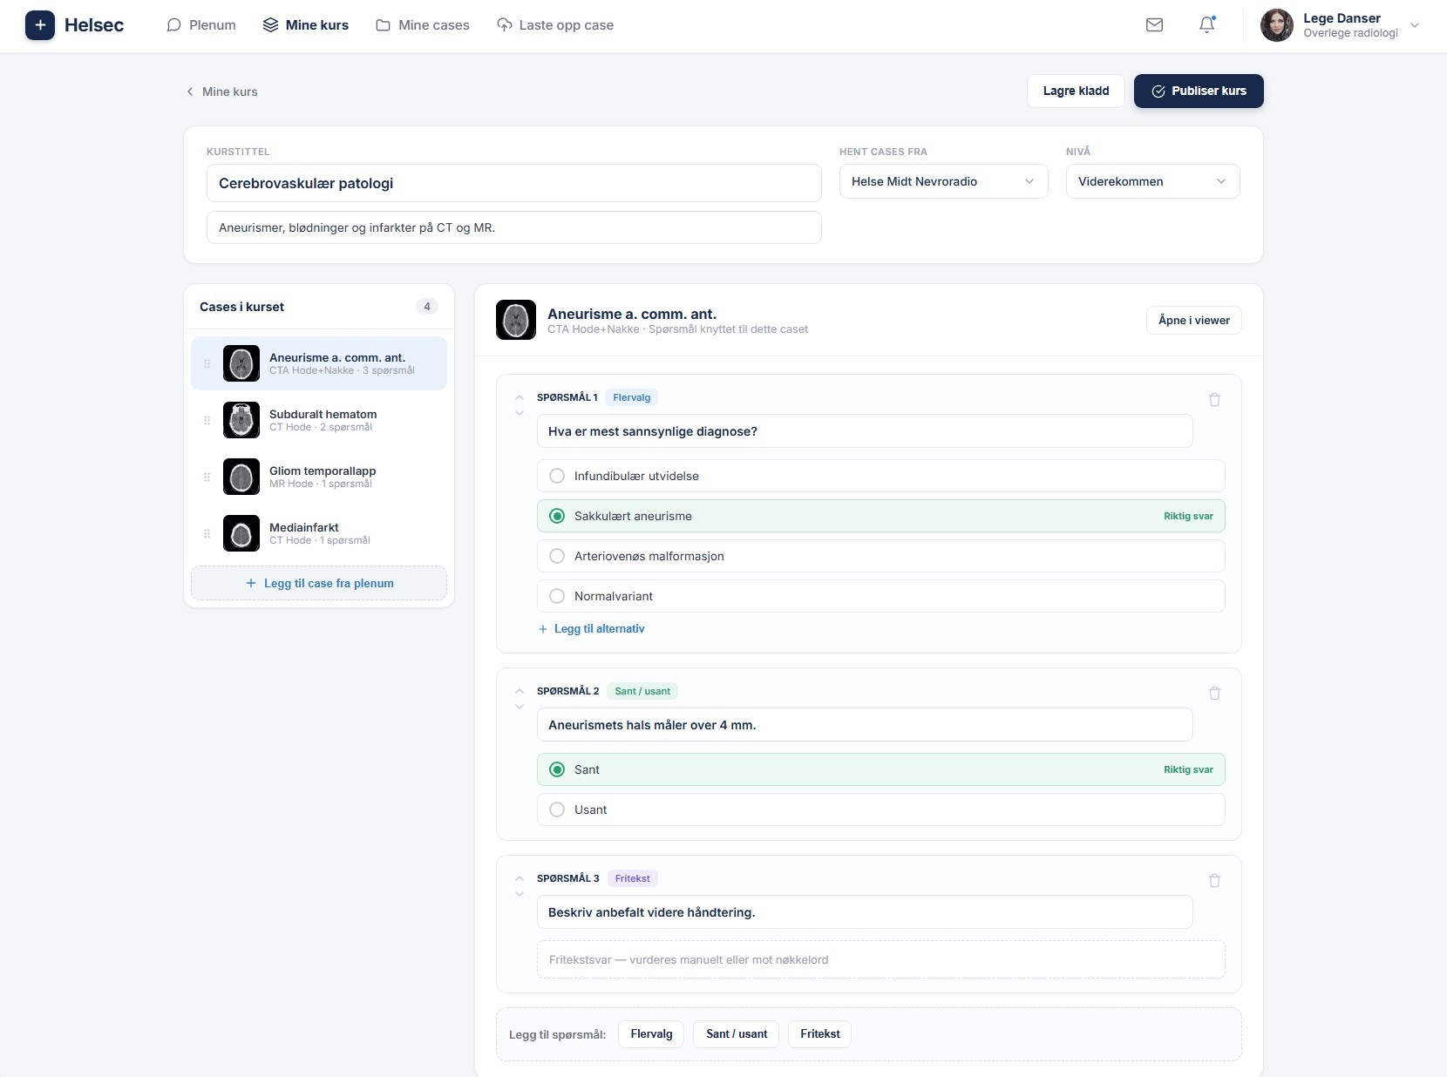Click Åpne i viewer button
The height and width of the screenshot is (1077, 1447).
click(x=1193, y=320)
